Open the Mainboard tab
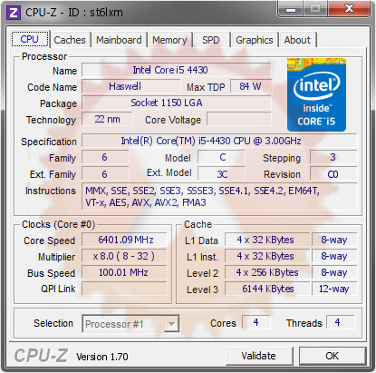The width and height of the screenshot is (376, 373). point(119,40)
